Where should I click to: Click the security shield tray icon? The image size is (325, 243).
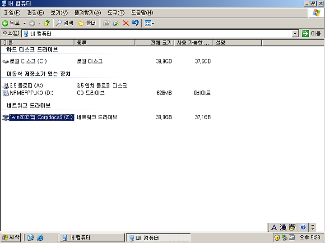(x=277, y=238)
